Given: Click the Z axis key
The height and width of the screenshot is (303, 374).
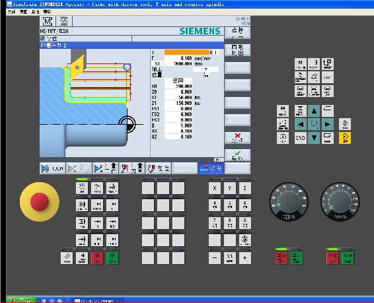Looking at the screenshot, I should 245,188.
